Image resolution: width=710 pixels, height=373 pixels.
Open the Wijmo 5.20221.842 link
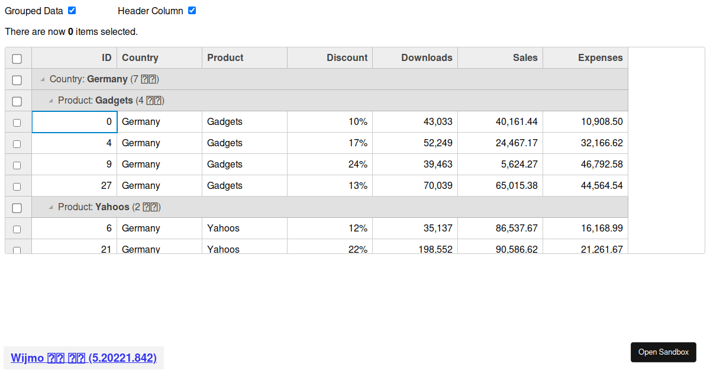[83, 358]
